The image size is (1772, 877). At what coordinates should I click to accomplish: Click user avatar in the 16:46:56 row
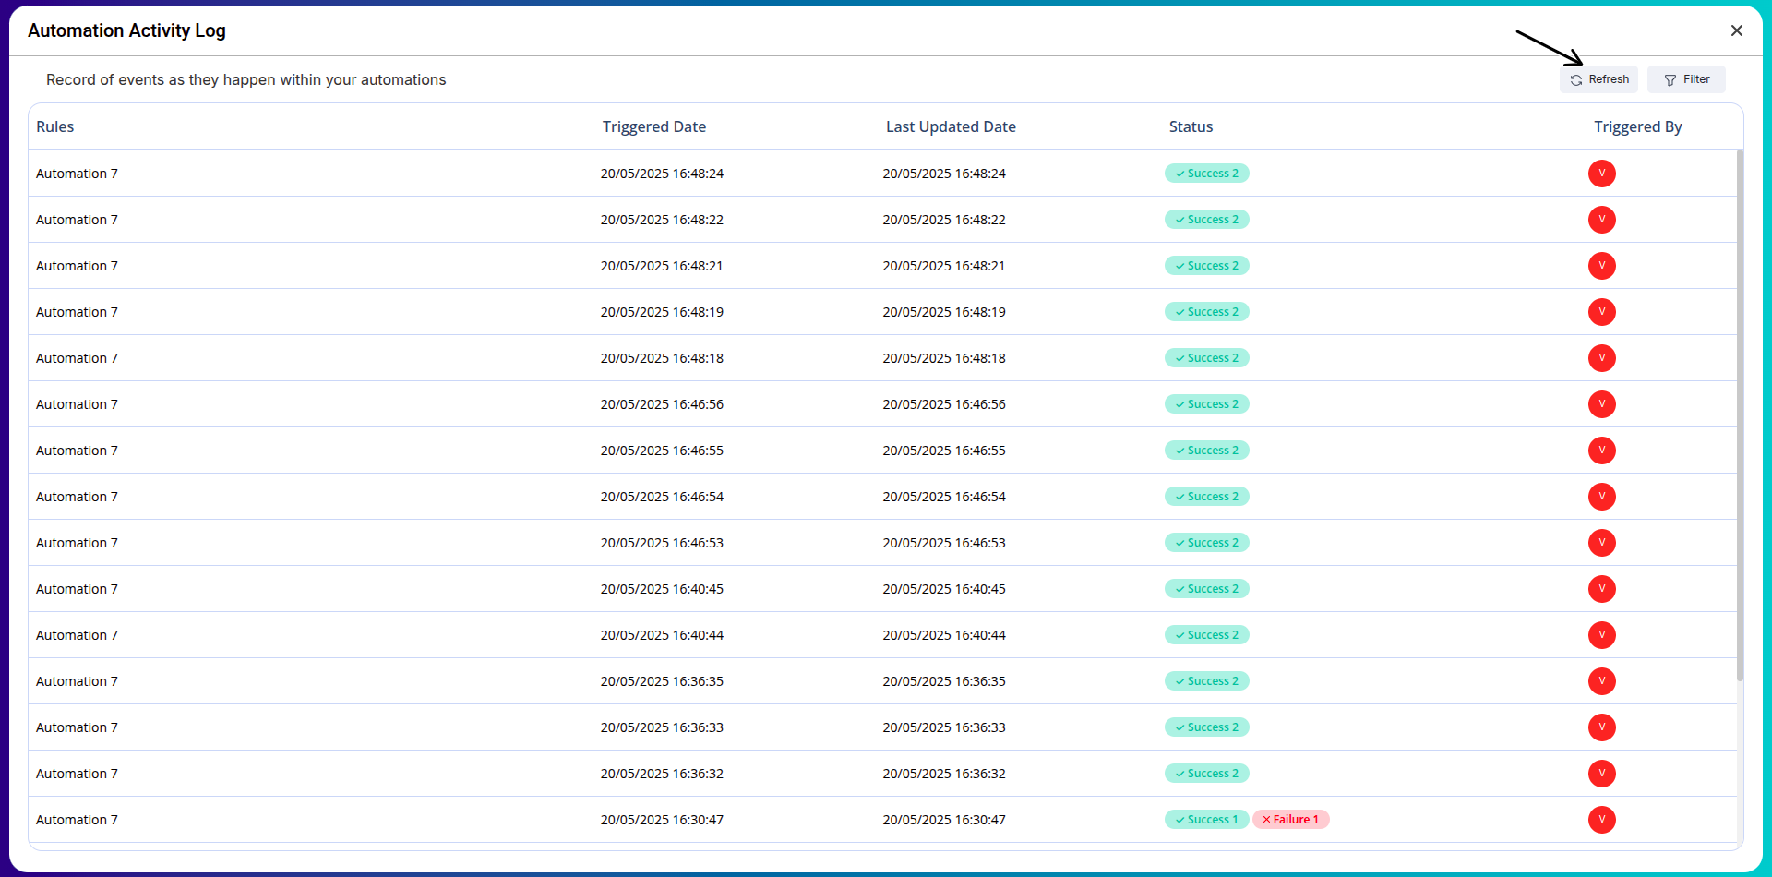click(x=1601, y=404)
